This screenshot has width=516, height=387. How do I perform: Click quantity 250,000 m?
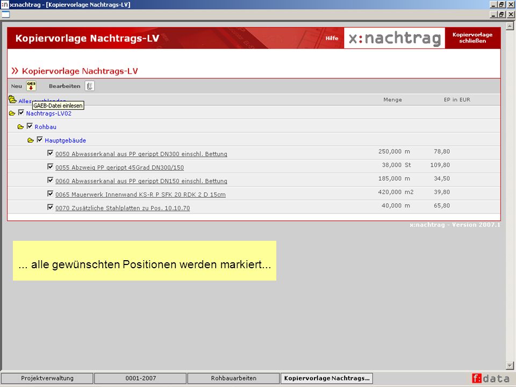[x=394, y=152]
